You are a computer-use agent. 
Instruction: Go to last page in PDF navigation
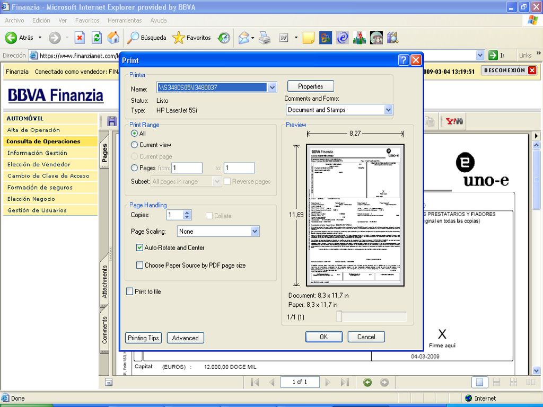345,382
